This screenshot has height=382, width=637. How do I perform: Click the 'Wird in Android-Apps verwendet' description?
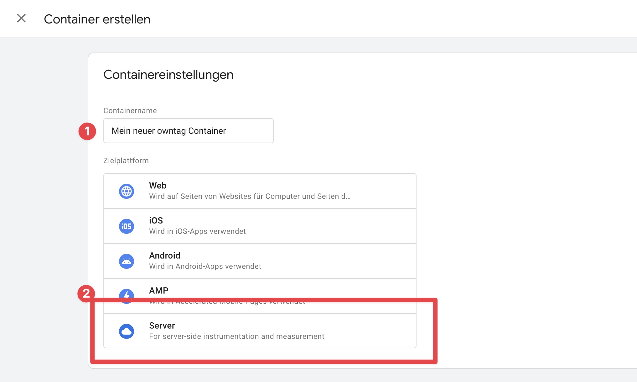coord(205,266)
